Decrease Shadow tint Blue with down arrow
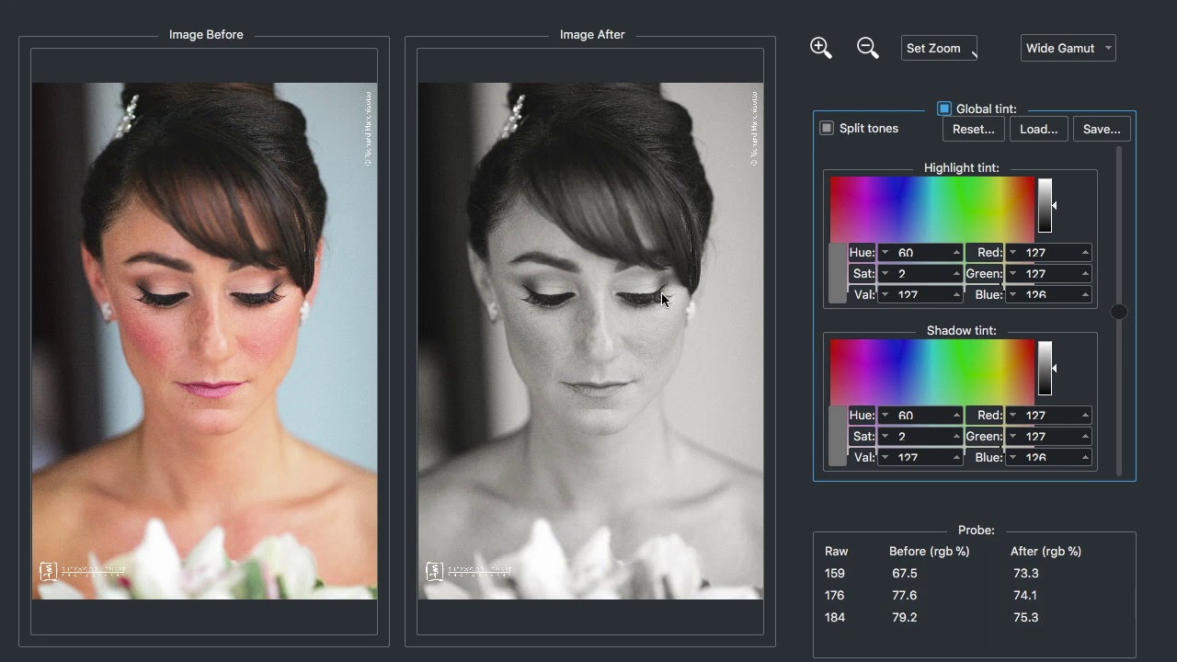 click(x=1013, y=458)
